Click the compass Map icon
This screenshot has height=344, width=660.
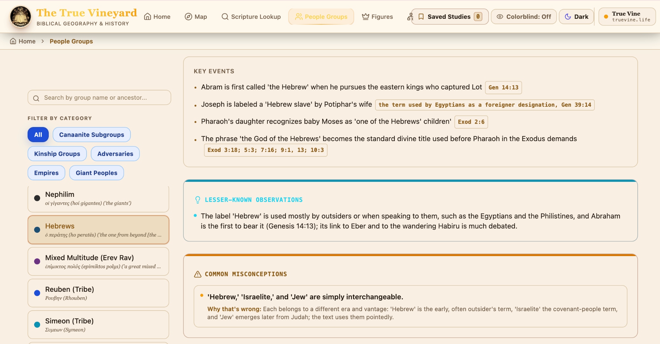[188, 17]
